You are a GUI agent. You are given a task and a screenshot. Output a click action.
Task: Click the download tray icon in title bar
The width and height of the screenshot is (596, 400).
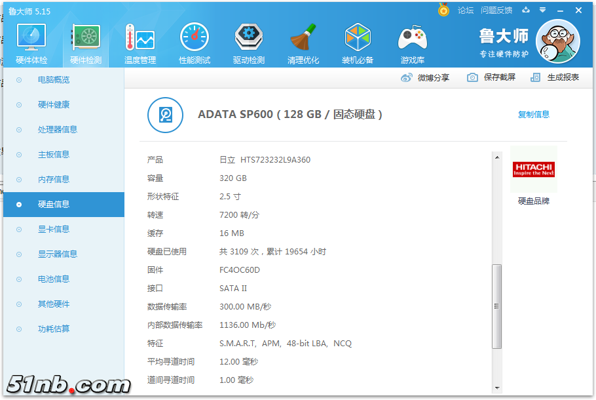525,10
